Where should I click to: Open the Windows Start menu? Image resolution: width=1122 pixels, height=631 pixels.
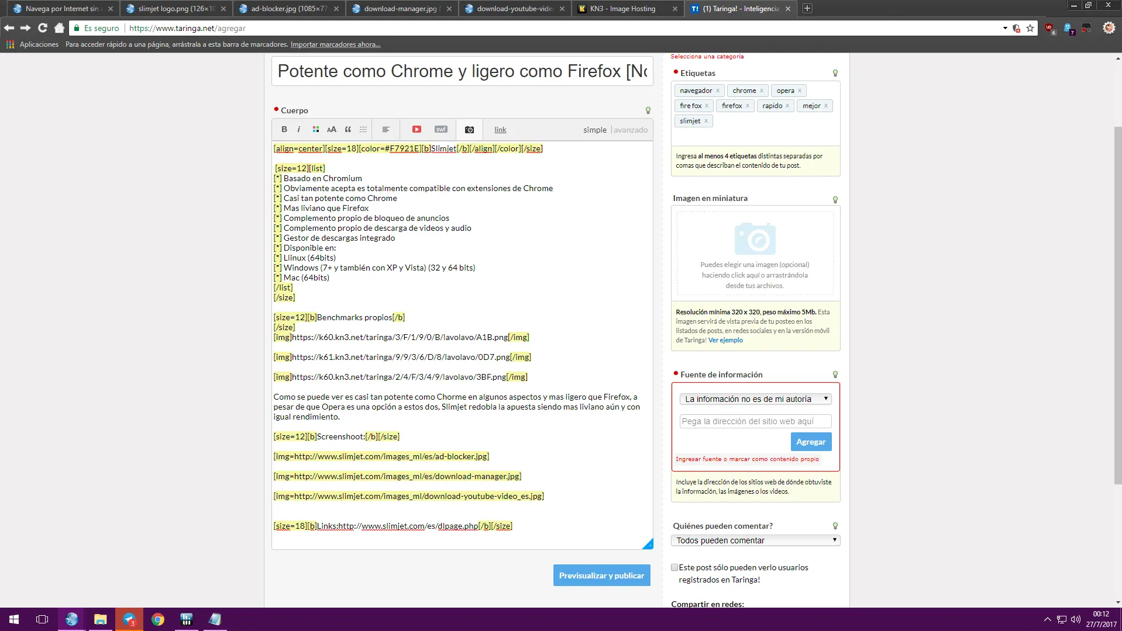tap(14, 619)
